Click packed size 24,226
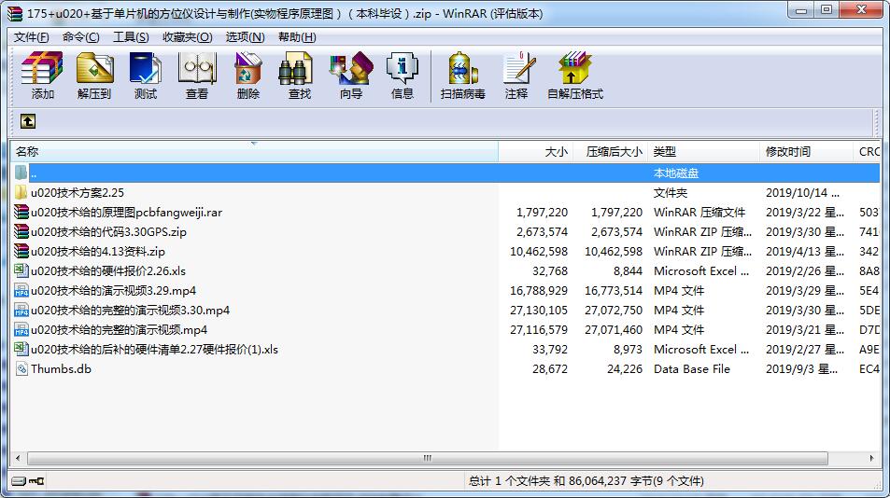The height and width of the screenshot is (498, 890). click(x=625, y=368)
